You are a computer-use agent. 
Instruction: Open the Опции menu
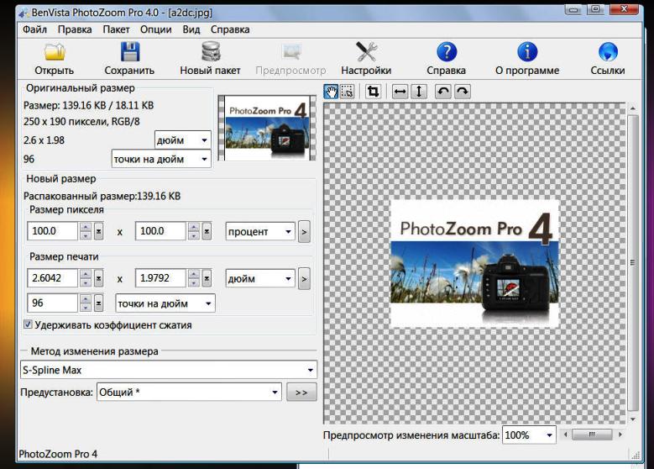155,29
